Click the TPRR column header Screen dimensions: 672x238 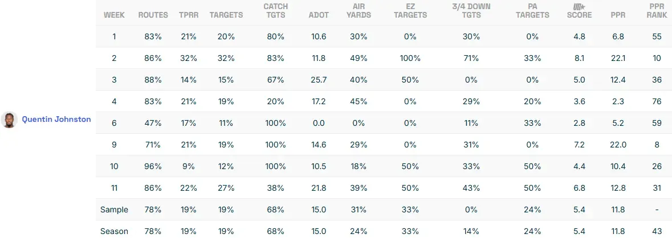(189, 15)
